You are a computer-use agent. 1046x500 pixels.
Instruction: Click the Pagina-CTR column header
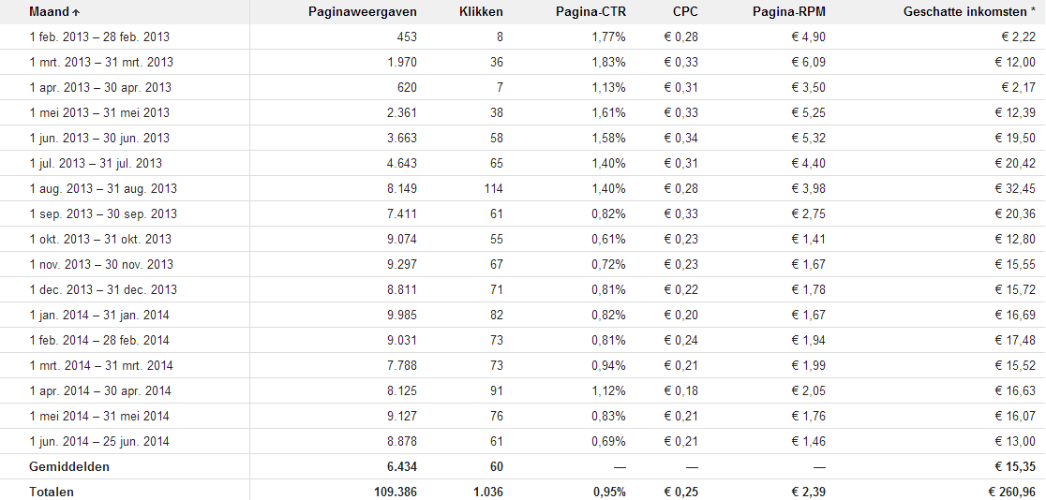tap(591, 11)
